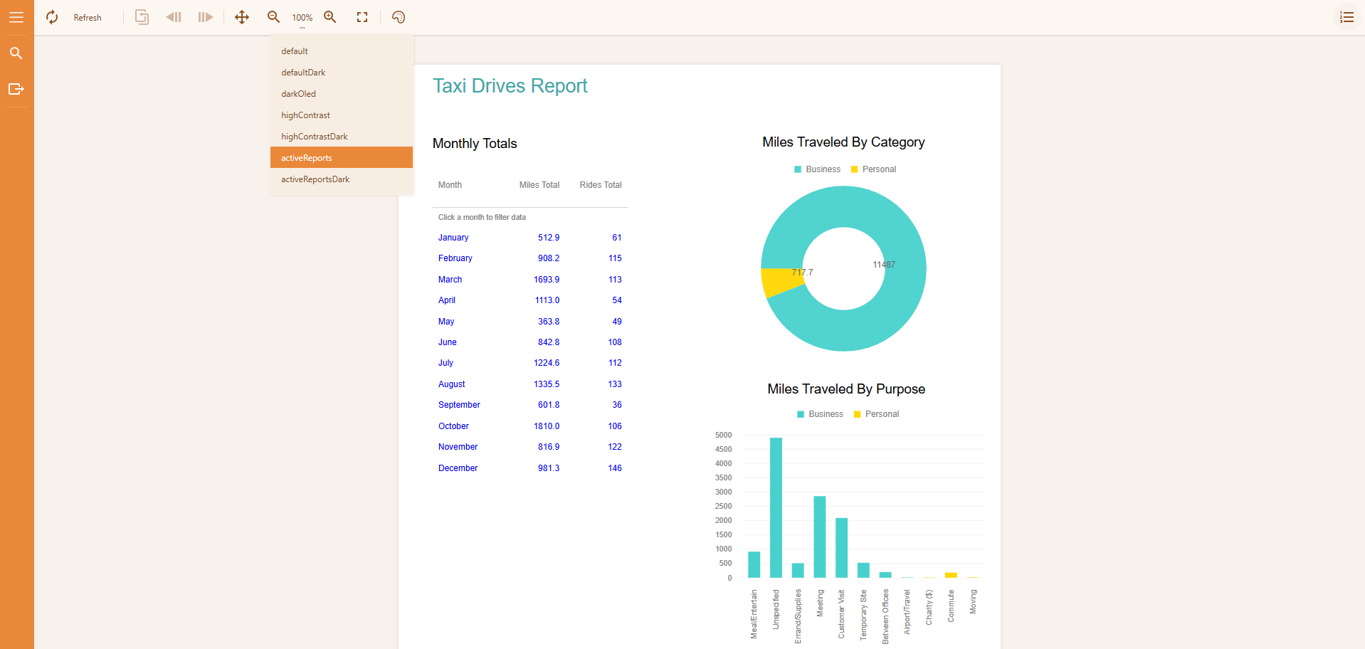Pick the activeReportsDark theme
This screenshot has width=1365, height=649.
342,179
